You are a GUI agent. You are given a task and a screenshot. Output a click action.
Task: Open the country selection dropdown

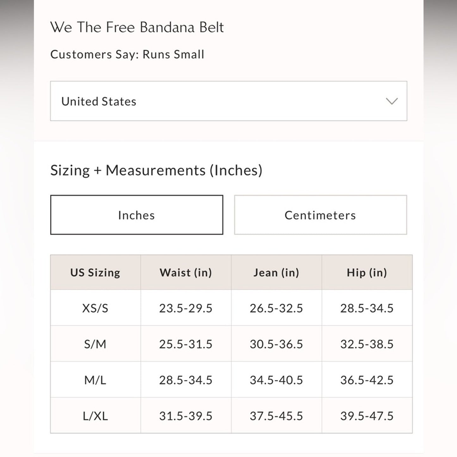[228, 101]
